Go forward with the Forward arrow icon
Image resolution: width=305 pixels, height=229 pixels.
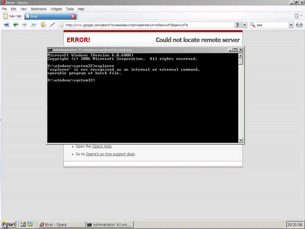pyautogui.click(x=24, y=25)
